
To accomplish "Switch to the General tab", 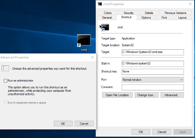I will [107, 18].
